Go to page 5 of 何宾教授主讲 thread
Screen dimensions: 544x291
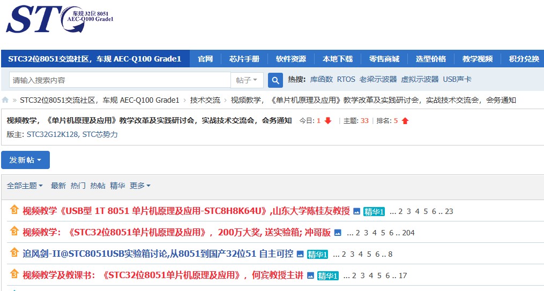point(379,276)
